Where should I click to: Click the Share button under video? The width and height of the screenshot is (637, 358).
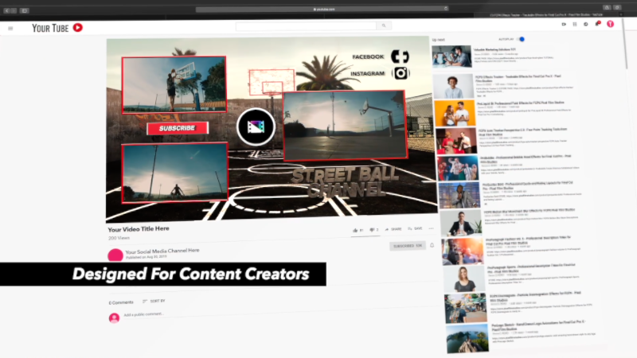393,229
